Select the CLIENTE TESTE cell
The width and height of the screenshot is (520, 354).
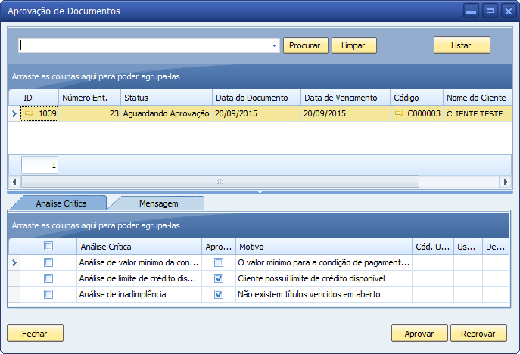coord(477,113)
